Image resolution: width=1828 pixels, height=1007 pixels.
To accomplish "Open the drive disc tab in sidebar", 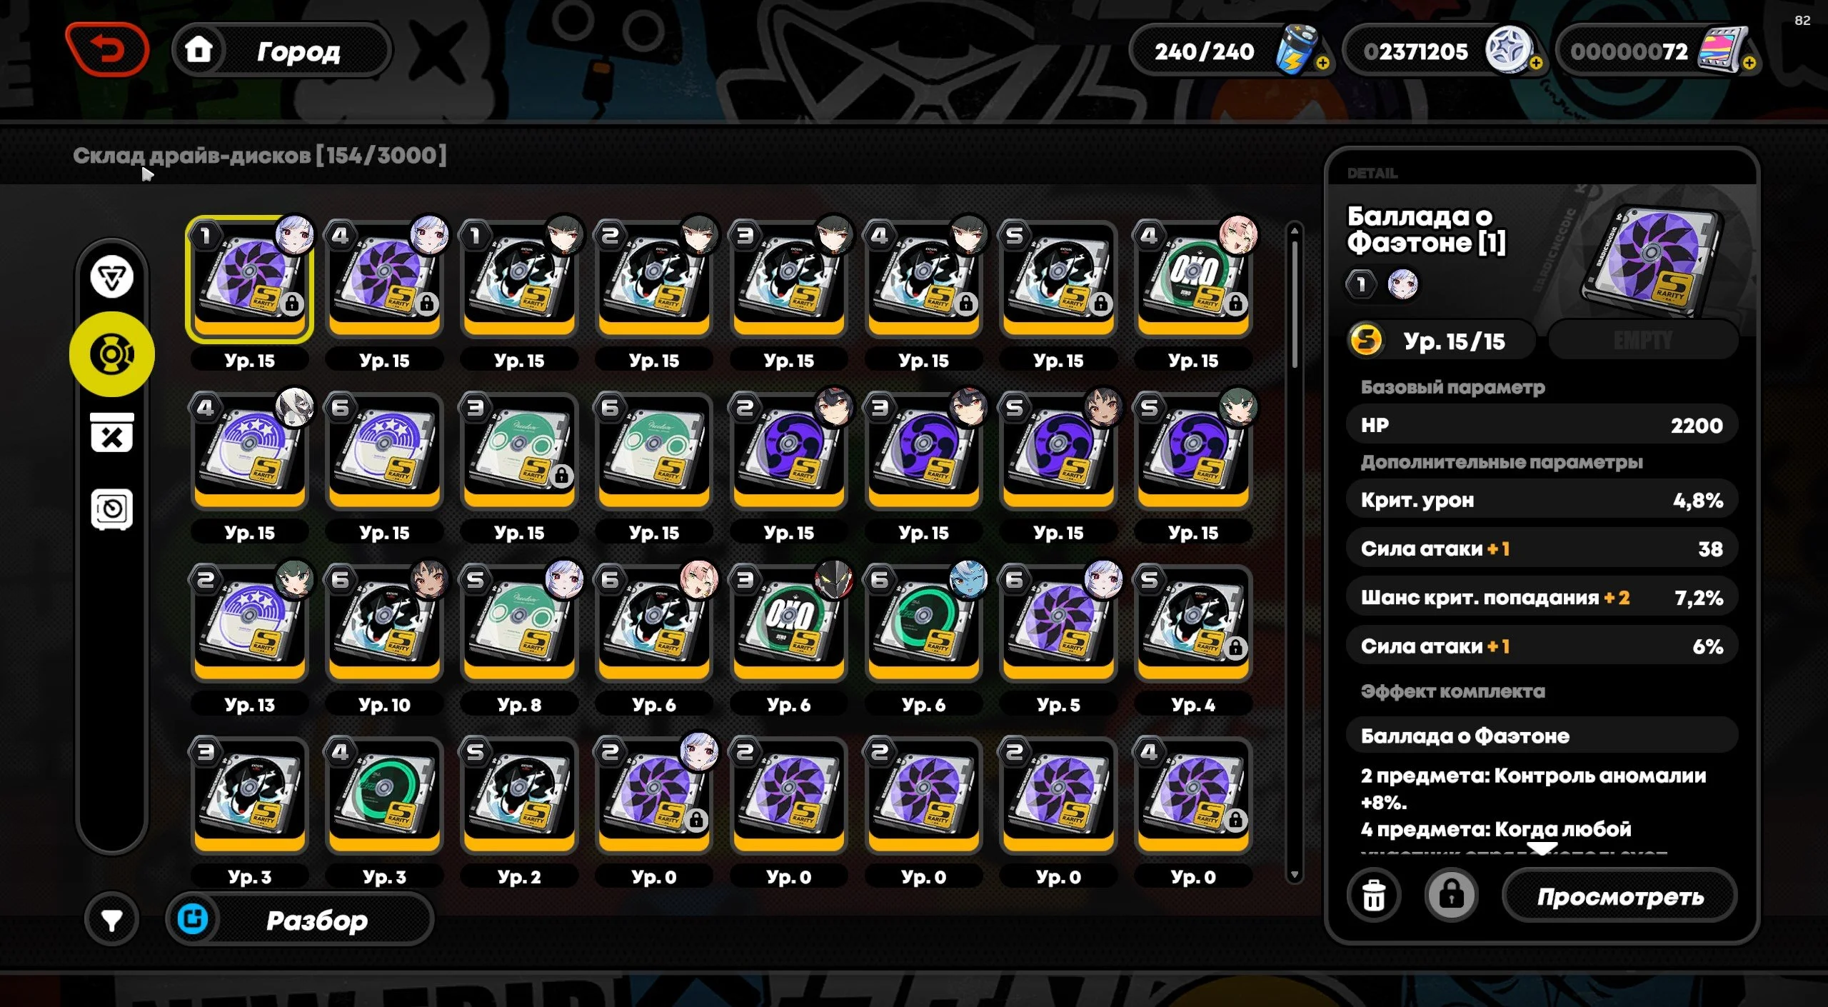I will pyautogui.click(x=112, y=354).
